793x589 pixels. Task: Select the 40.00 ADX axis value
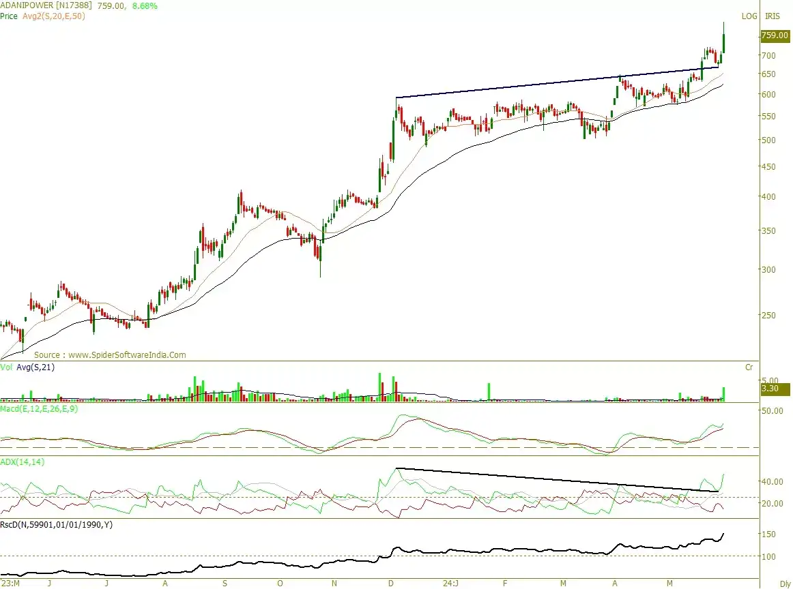click(x=772, y=482)
